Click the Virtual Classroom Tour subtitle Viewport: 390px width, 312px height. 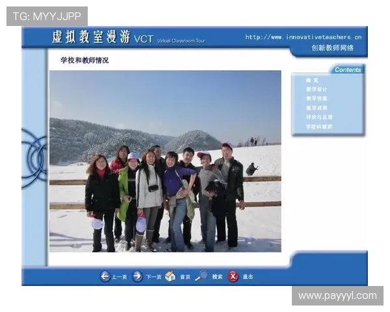coord(181,41)
